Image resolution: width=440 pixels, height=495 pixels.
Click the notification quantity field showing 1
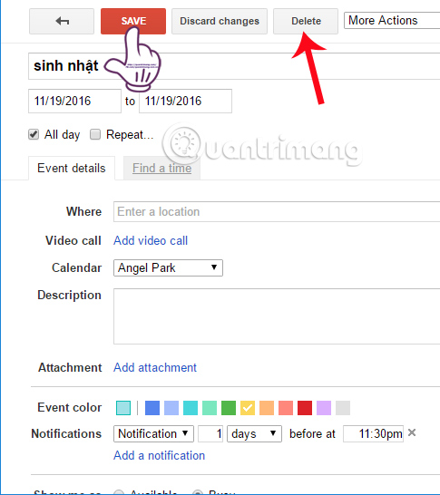click(210, 433)
